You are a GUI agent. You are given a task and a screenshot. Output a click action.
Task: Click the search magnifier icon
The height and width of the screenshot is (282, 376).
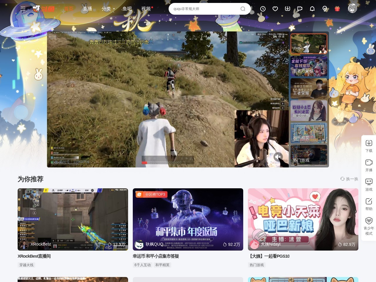point(243,9)
